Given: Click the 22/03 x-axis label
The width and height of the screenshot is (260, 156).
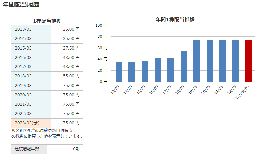Looking at the screenshot, I should pyautogui.click(x=232, y=90).
